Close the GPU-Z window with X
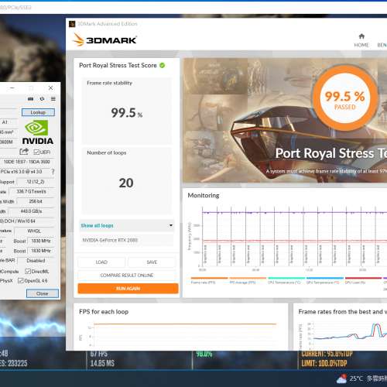 pos(50,88)
